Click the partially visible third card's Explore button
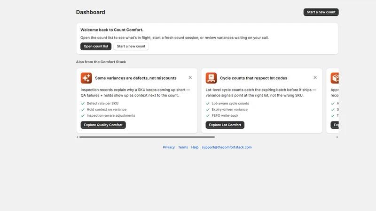 coord(335,125)
